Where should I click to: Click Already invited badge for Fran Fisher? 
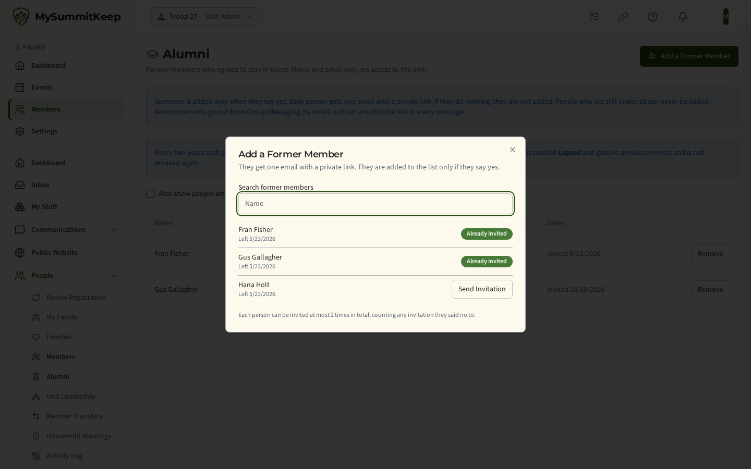tap(487, 234)
